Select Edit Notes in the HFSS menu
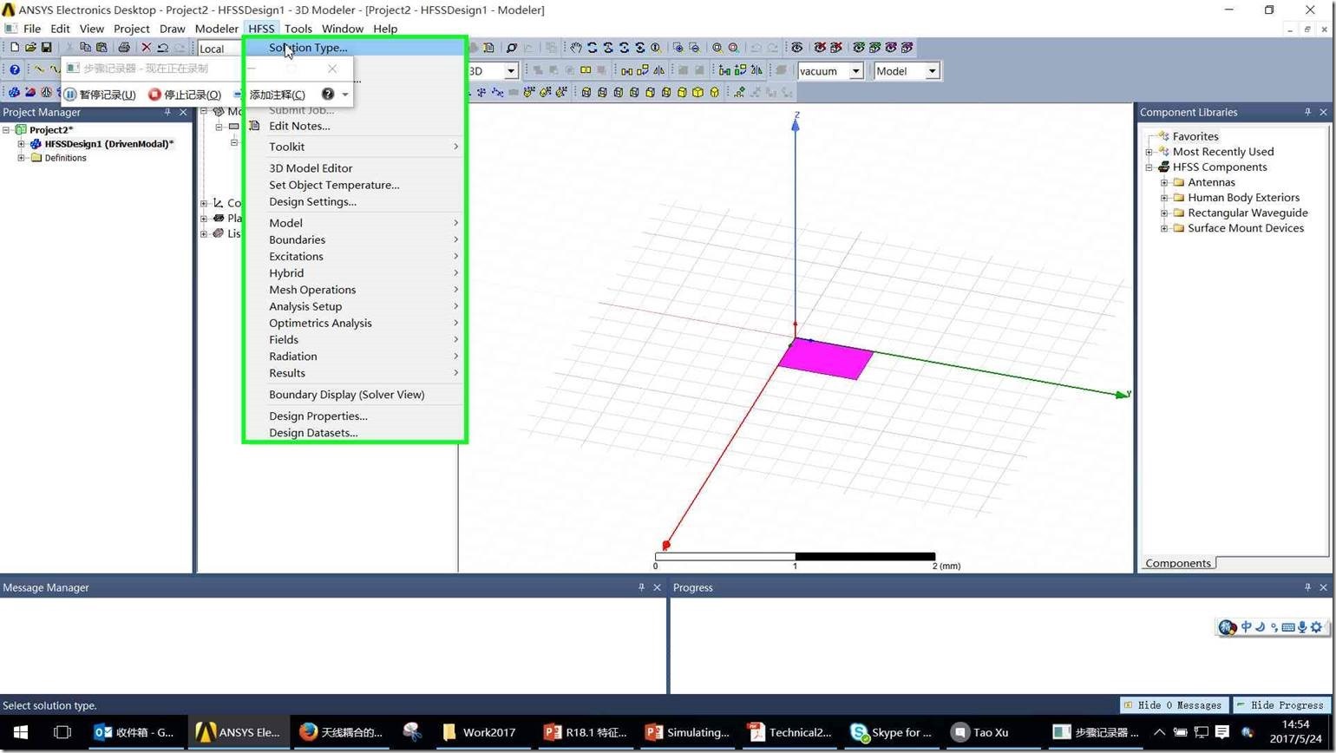Viewport: 1336px width, 753px height. pos(354,126)
